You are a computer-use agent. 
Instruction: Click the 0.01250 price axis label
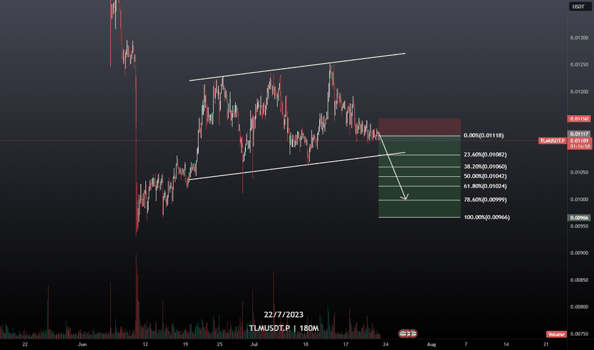pos(579,65)
